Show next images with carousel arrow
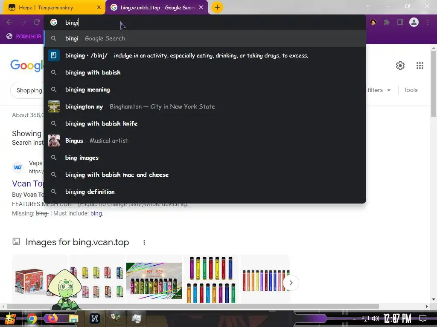The height and width of the screenshot is (327, 437). 291,283
